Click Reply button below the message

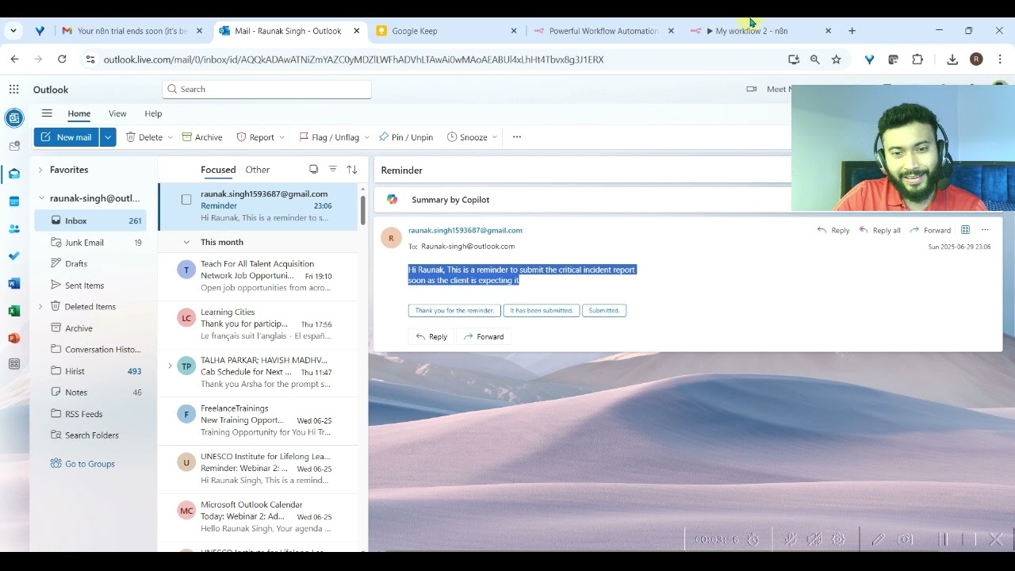click(431, 337)
